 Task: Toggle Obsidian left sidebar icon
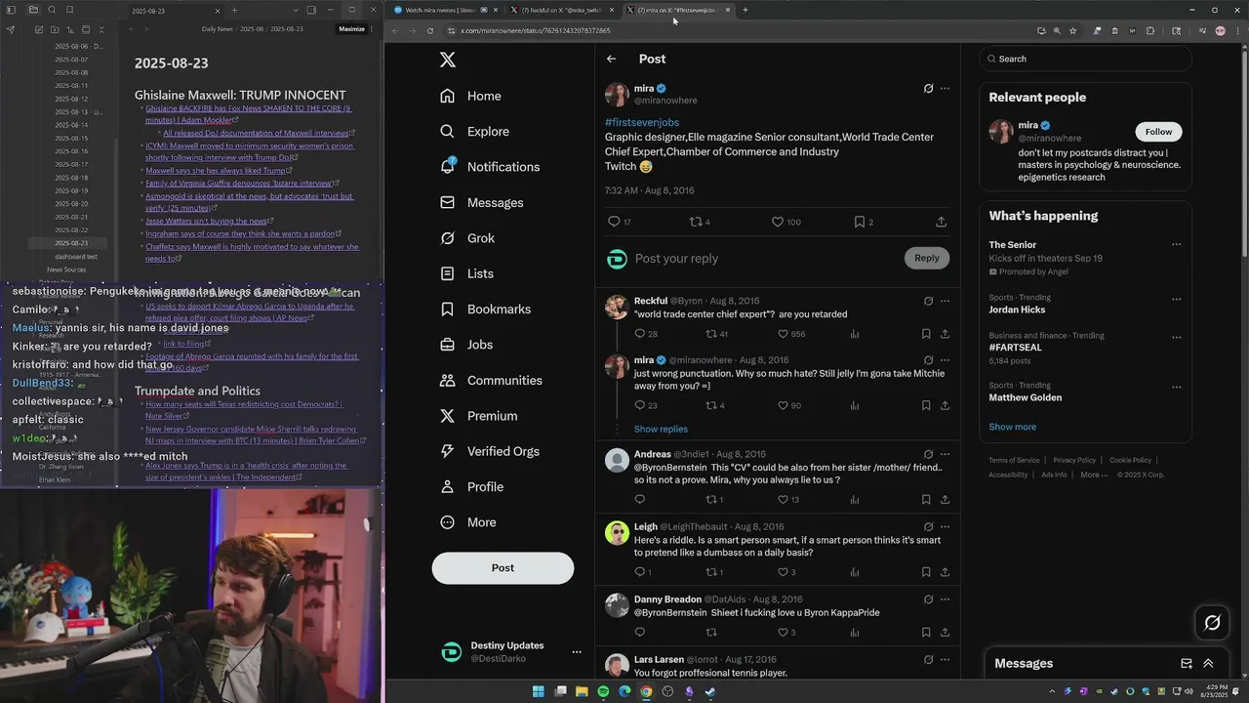click(13, 10)
